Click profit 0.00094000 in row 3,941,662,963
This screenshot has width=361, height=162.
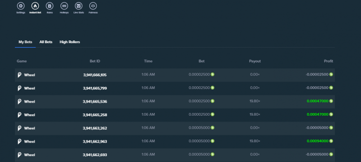(x=318, y=141)
